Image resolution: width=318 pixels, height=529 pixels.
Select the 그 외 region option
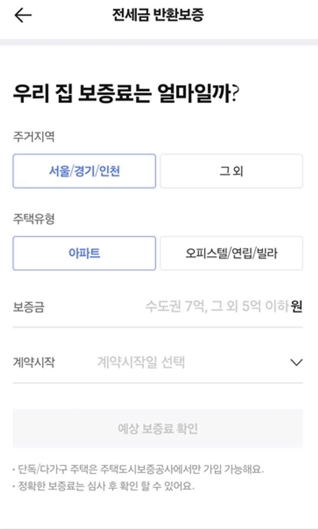(x=231, y=171)
